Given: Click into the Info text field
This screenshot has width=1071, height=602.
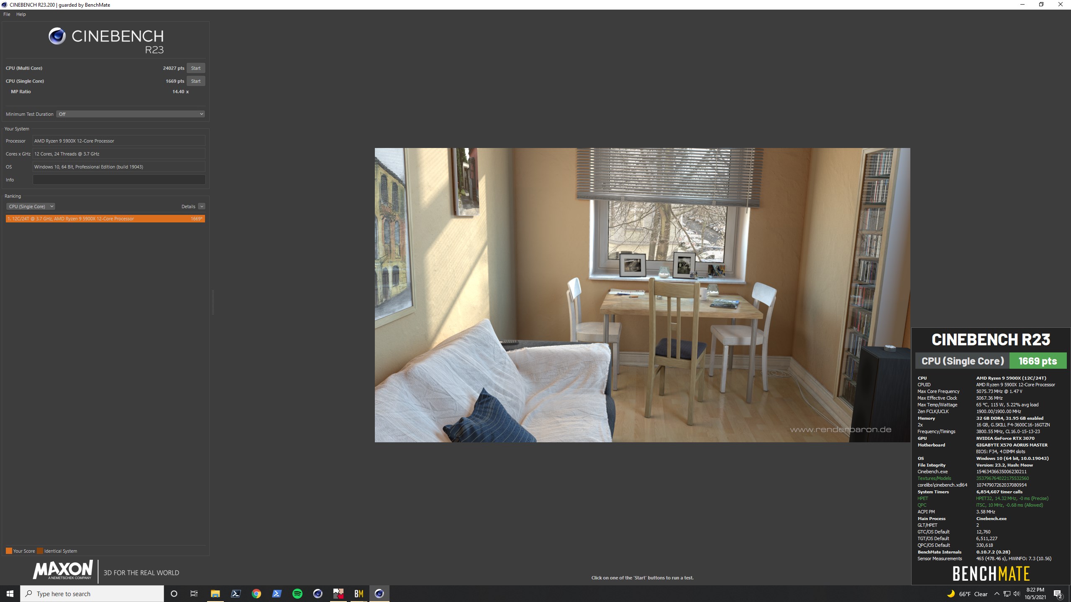Looking at the screenshot, I should point(119,180).
